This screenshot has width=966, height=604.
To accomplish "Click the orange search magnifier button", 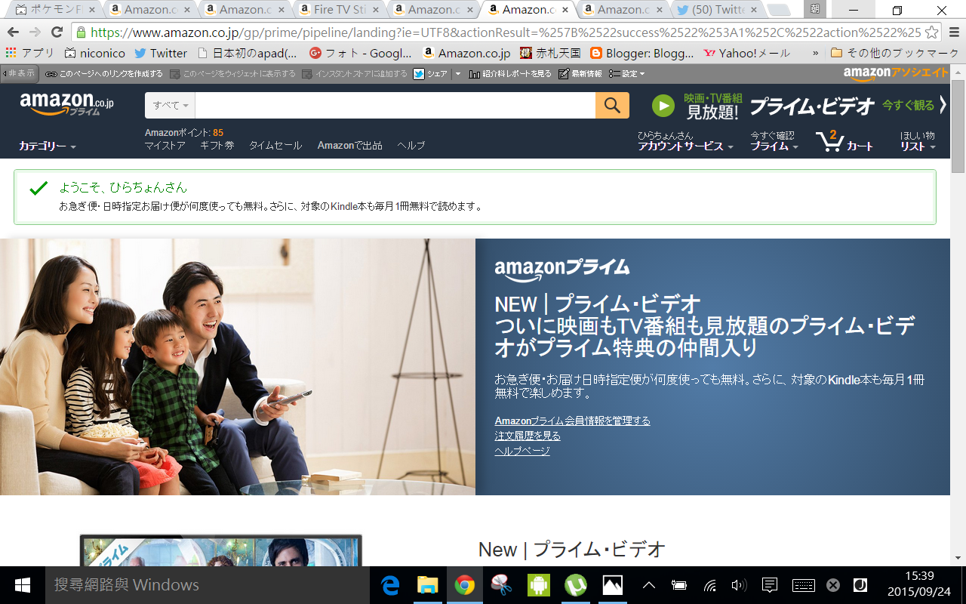I will pyautogui.click(x=612, y=105).
